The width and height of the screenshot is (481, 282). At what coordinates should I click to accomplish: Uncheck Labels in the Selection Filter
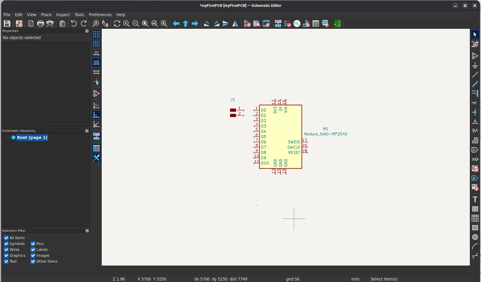pyautogui.click(x=33, y=250)
